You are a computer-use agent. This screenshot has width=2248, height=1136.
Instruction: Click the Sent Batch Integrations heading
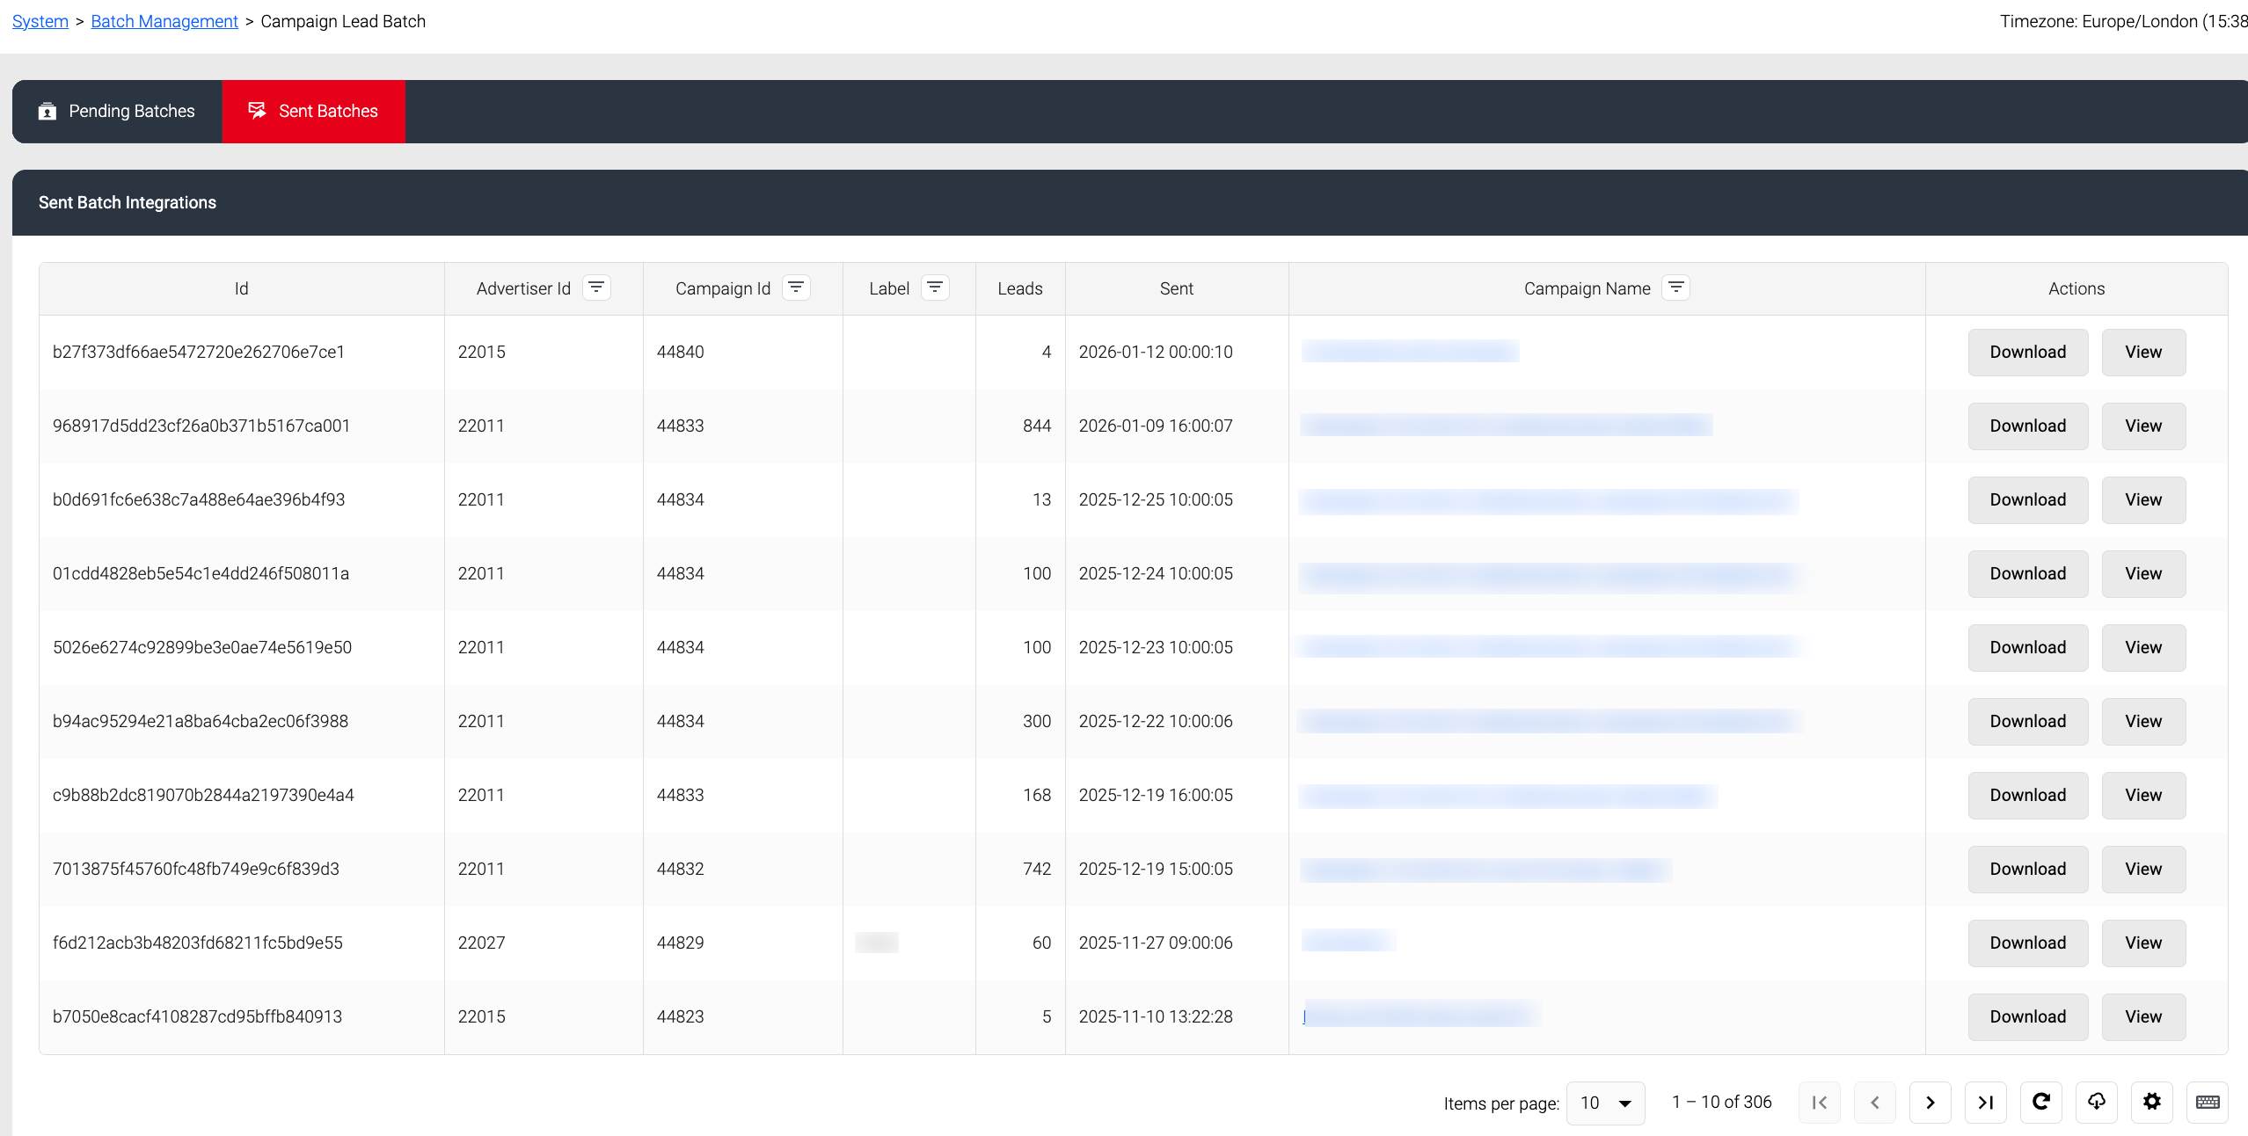coord(128,202)
